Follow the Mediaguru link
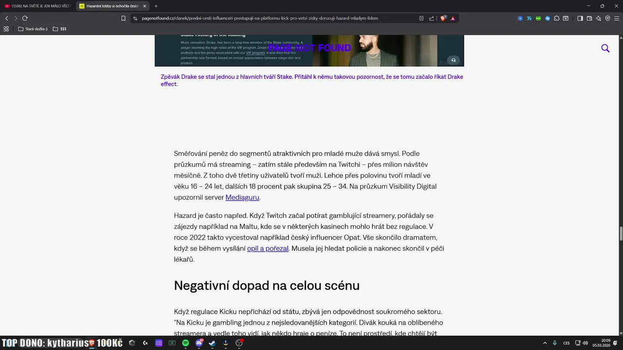The height and width of the screenshot is (350, 623). 242,197
